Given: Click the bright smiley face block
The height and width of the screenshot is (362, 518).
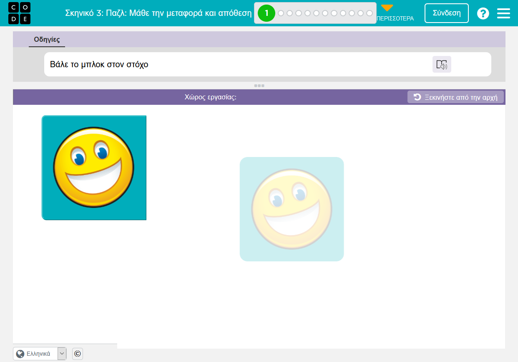Looking at the screenshot, I should 94,167.
